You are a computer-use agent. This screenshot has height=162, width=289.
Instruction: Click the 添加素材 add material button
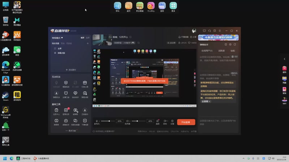tap(71, 70)
